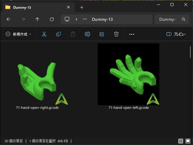This screenshot has height=145, width=193.
Task: Switch to large thumbnails view in status bar
Action: coord(188,141)
